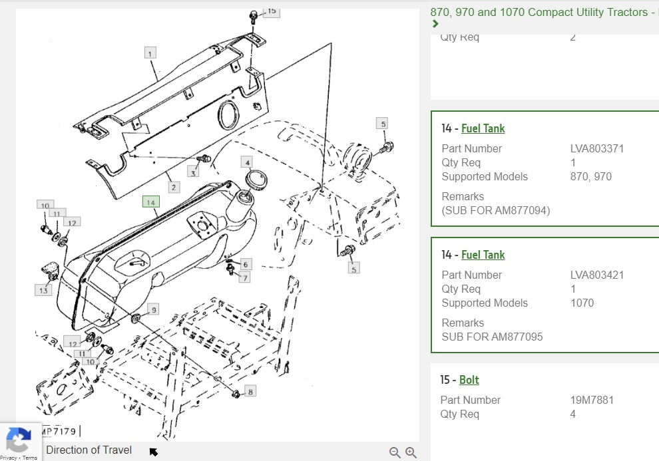Select callout 4 for the fuel cap
Viewport: 659px width, 461px height.
coord(247,162)
